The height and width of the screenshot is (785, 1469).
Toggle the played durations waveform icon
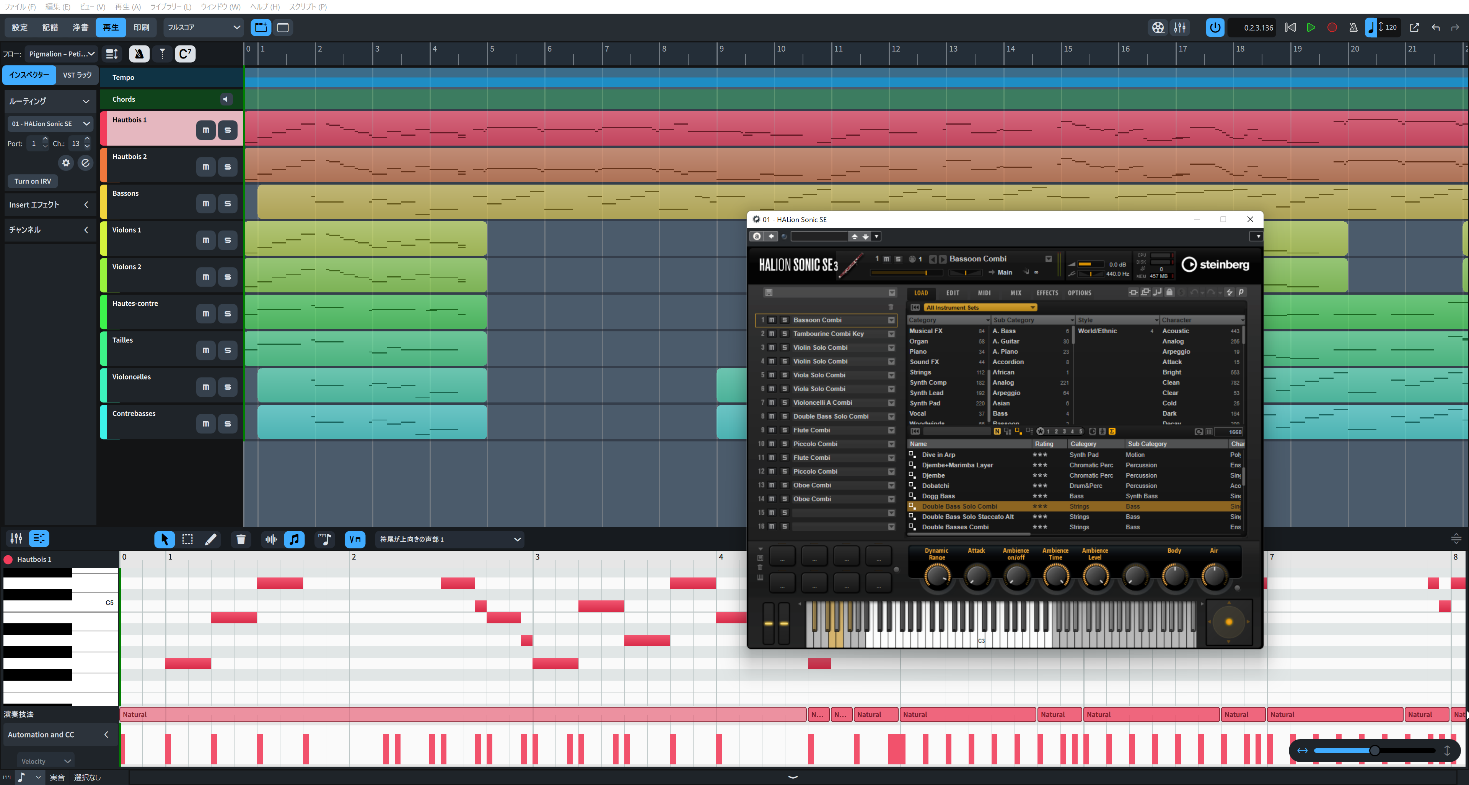[x=271, y=539]
